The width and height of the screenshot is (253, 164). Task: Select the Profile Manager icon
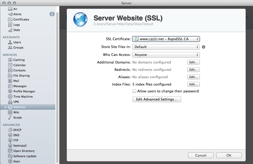click(x=10, y=91)
